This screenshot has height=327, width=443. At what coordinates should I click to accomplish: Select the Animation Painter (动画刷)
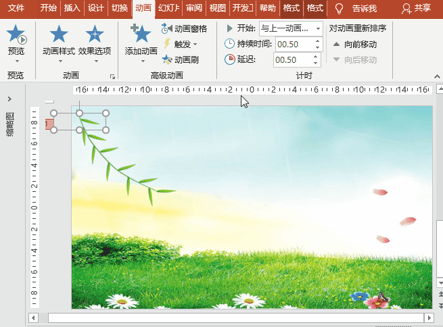pyautogui.click(x=180, y=59)
